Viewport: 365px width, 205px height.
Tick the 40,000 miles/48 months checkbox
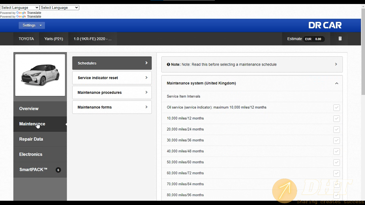coord(336,151)
